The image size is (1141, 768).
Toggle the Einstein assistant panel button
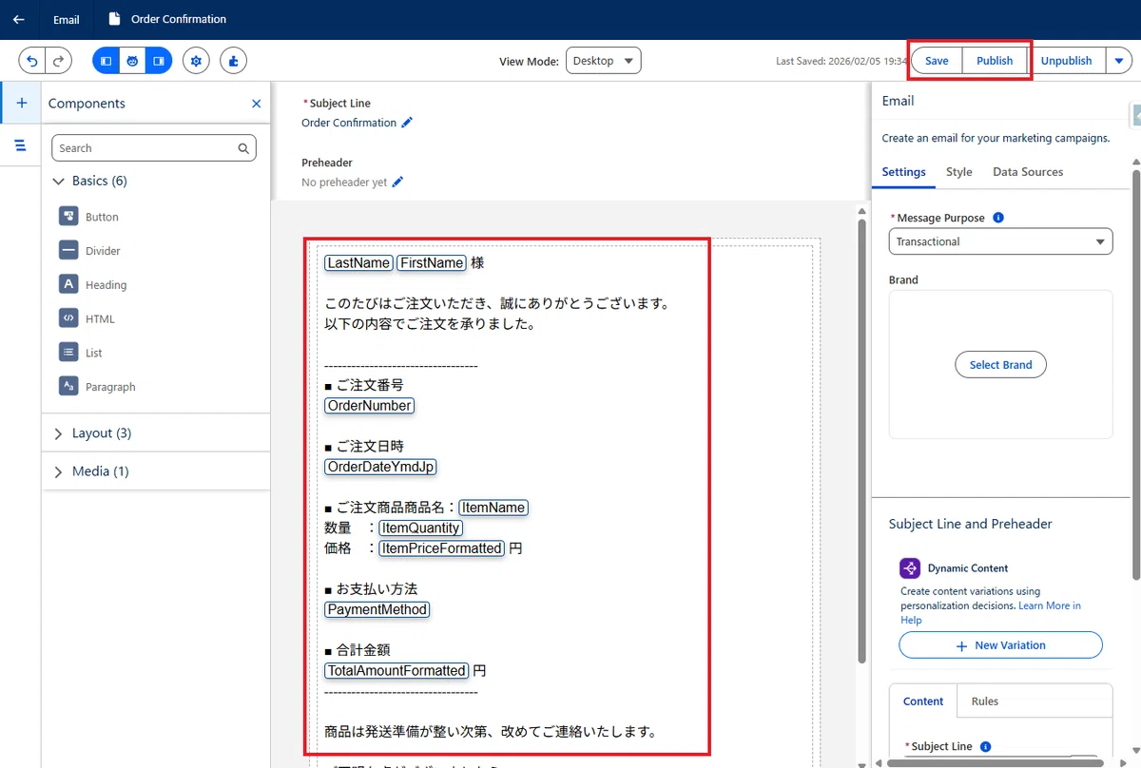(132, 61)
